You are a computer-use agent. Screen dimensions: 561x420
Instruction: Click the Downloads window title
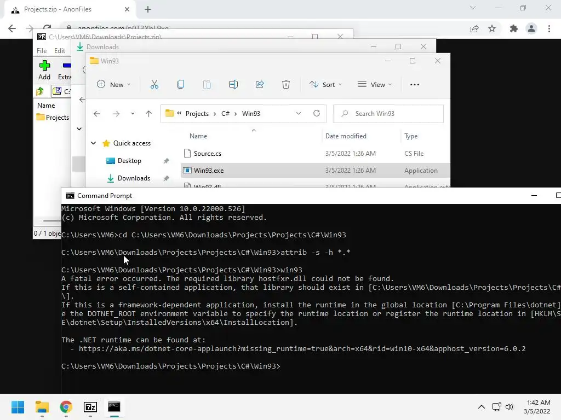tap(102, 47)
